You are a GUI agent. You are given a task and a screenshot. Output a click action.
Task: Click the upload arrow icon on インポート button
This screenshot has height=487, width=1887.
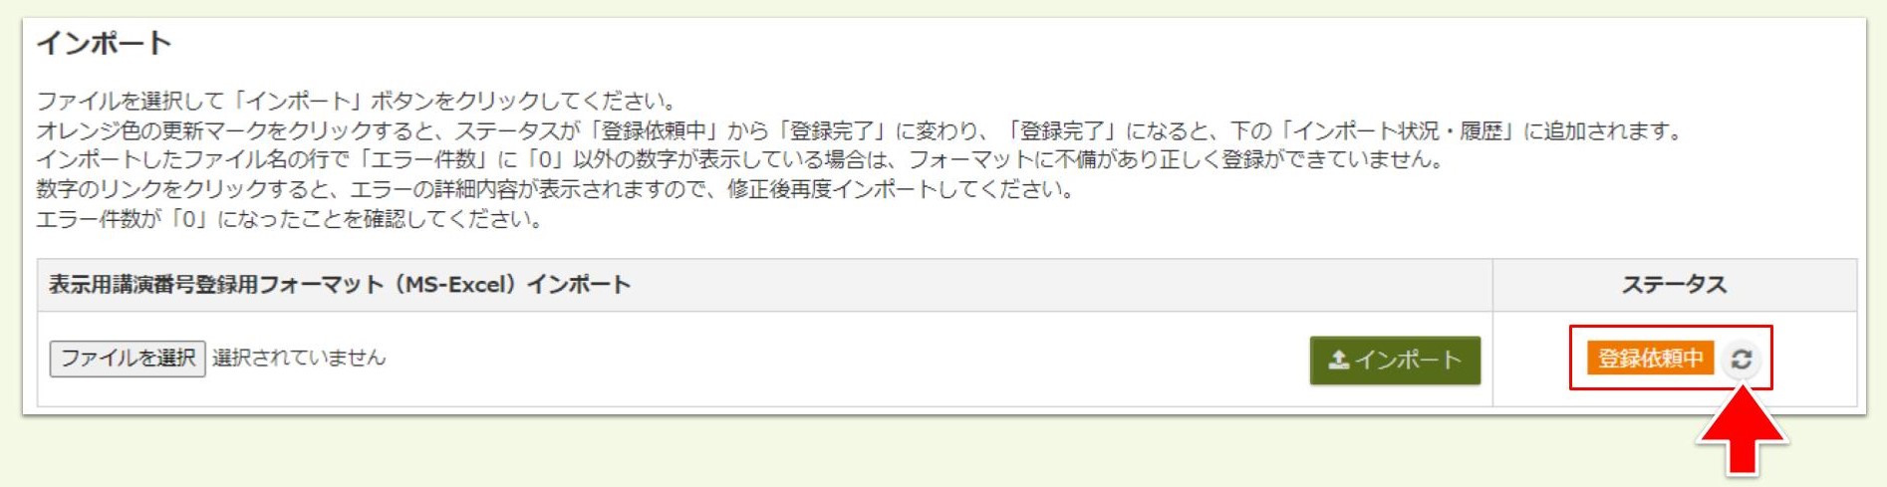pyautogui.click(x=1338, y=360)
